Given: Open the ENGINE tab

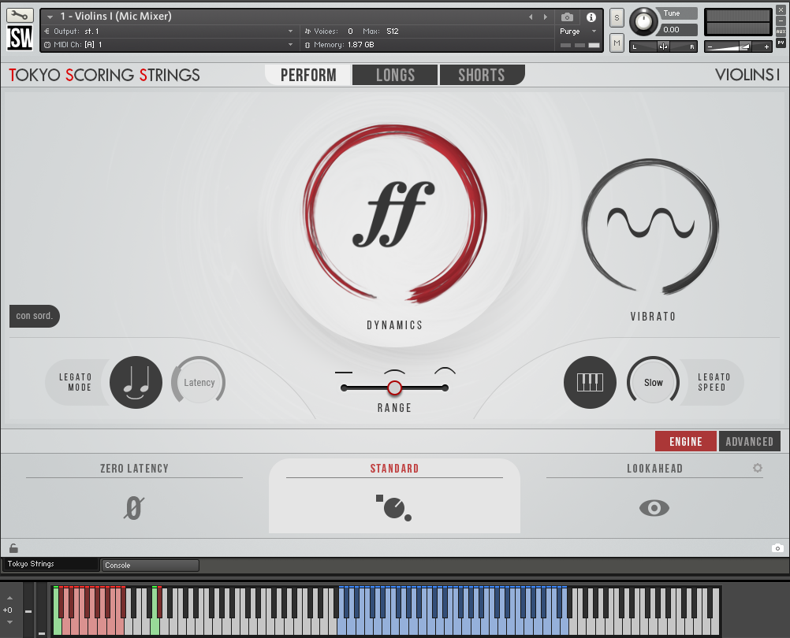Looking at the screenshot, I should pyautogui.click(x=685, y=441).
